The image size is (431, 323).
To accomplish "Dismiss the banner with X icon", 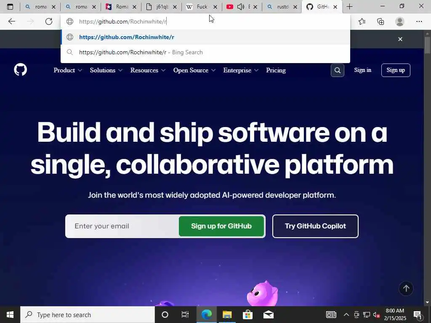I will [400, 39].
